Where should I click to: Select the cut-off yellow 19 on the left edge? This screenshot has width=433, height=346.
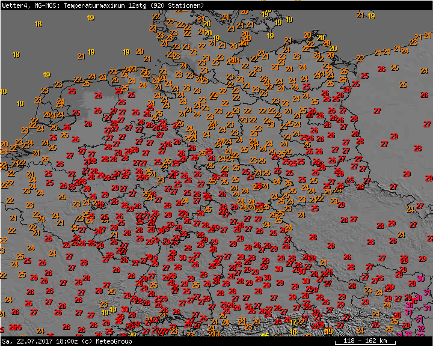3,92
